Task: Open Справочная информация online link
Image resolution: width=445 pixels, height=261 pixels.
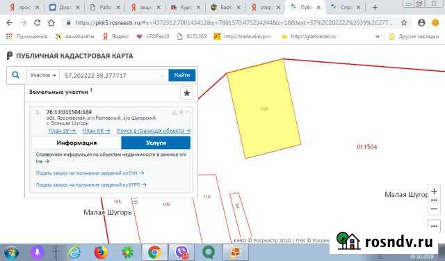Action: tap(111, 157)
